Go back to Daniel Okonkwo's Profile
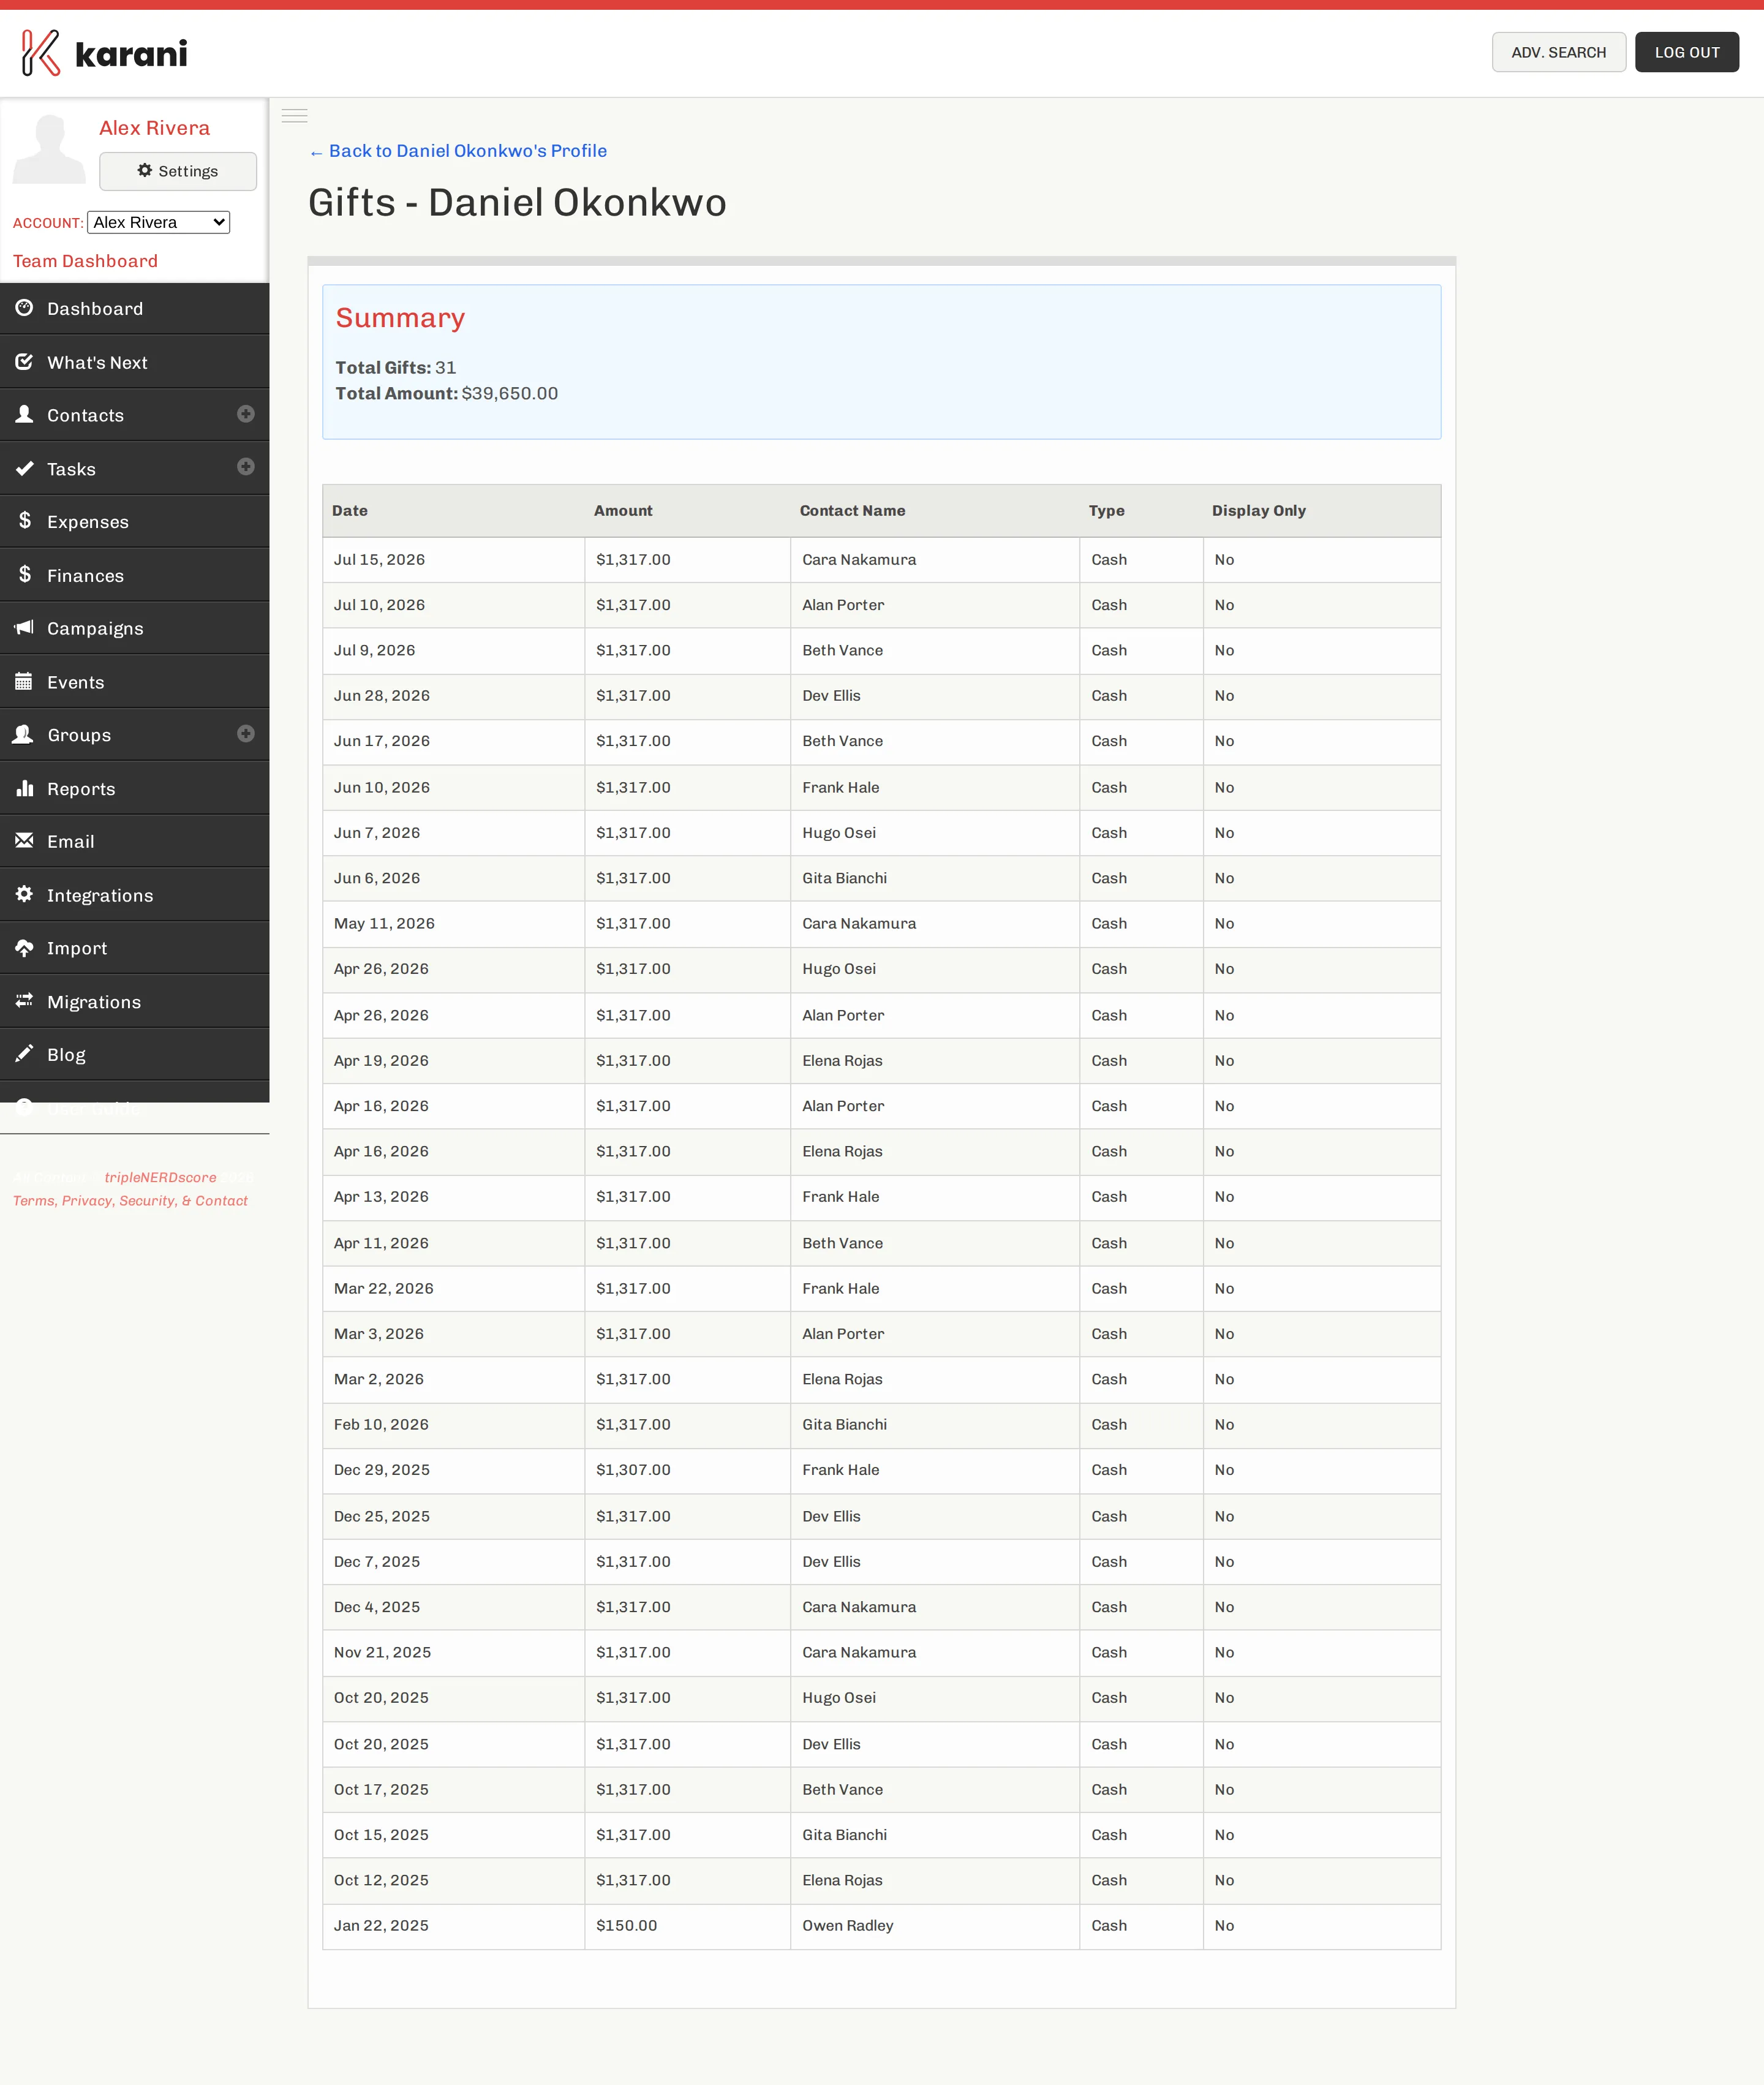The height and width of the screenshot is (2085, 1764). (x=457, y=151)
